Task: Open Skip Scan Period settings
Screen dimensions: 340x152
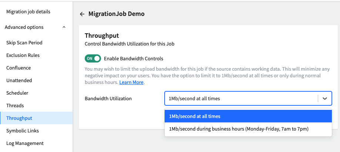Action: (24, 43)
